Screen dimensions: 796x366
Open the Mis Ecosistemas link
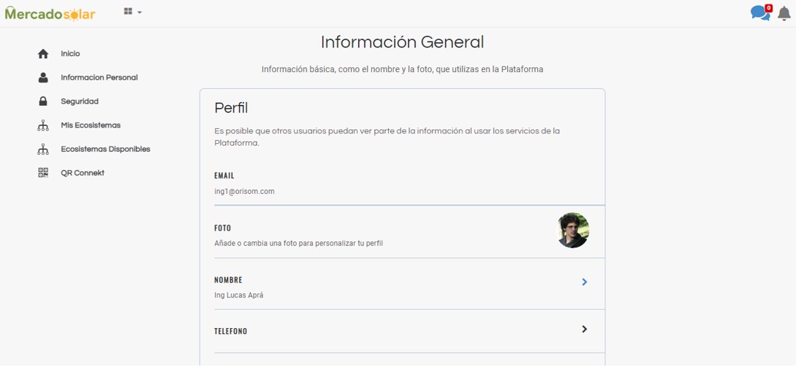91,125
